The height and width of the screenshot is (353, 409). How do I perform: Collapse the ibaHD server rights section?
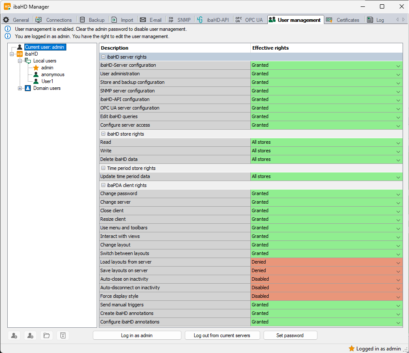click(103, 57)
